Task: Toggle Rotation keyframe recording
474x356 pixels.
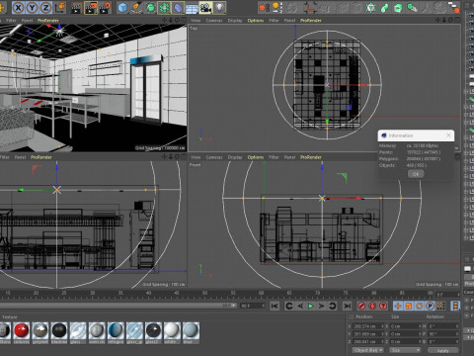Action: (420, 306)
